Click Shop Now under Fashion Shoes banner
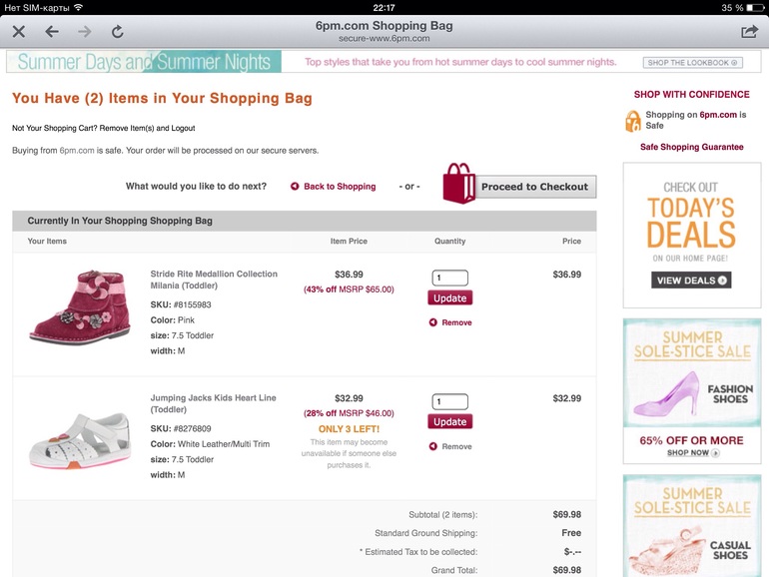The image size is (769, 577). click(x=692, y=453)
